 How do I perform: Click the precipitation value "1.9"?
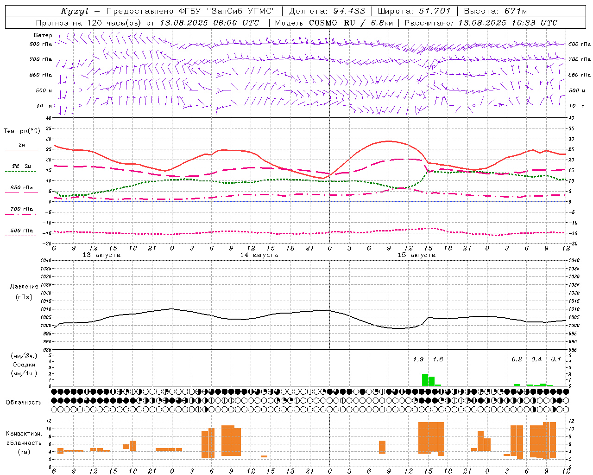418,359
